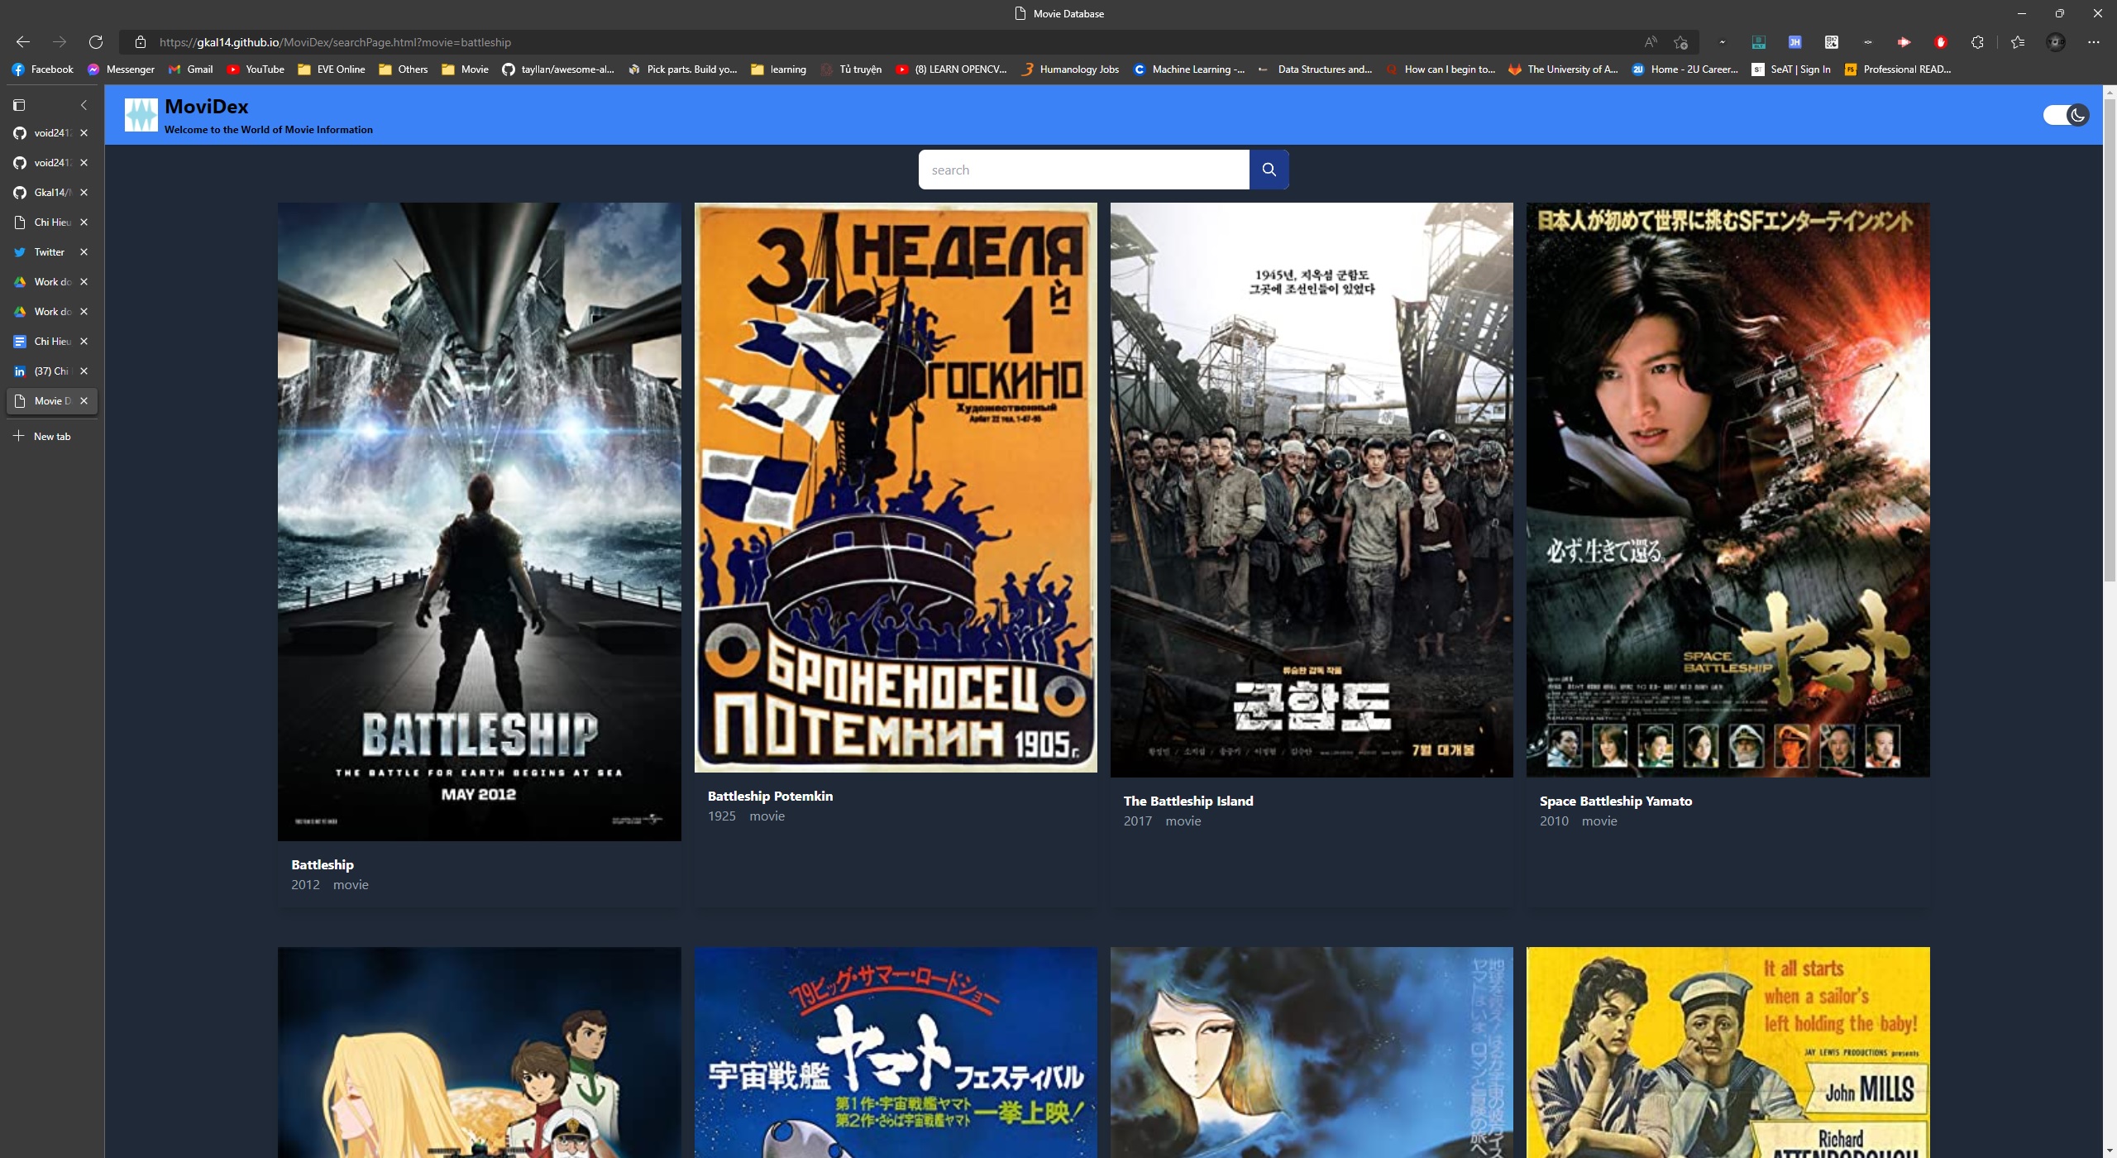Open the John Mills yellow movie poster
Screen dimensions: 2117x1158
(x=1728, y=1052)
